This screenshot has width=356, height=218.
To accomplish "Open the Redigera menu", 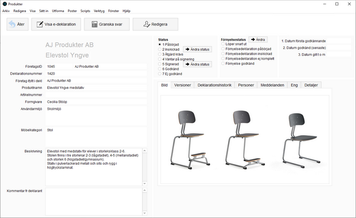I will point(19,11).
